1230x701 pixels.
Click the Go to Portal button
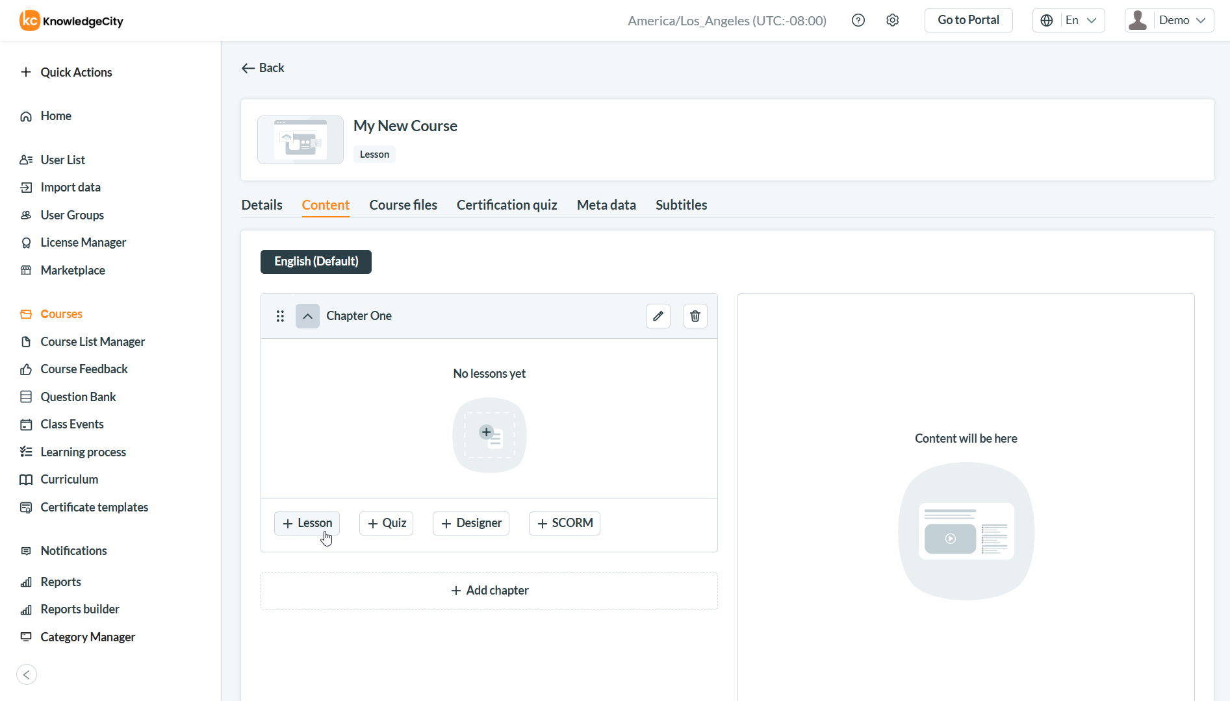tap(968, 21)
